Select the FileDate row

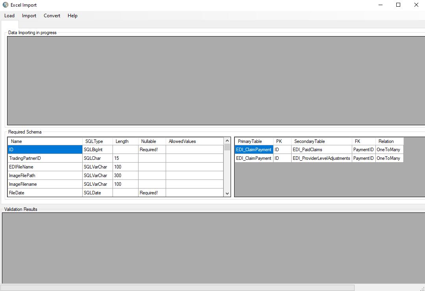pyautogui.click(x=115, y=192)
